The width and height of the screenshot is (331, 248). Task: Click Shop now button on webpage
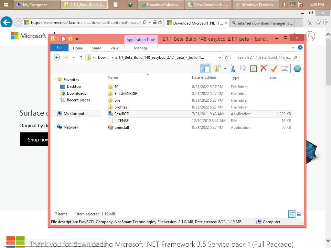[34, 139]
